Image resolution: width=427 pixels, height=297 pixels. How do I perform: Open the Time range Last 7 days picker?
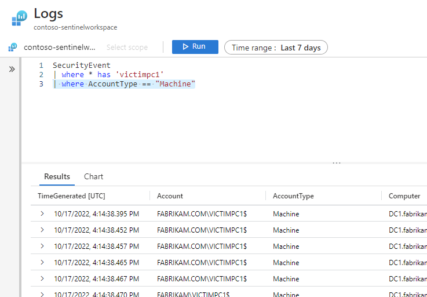(x=276, y=48)
